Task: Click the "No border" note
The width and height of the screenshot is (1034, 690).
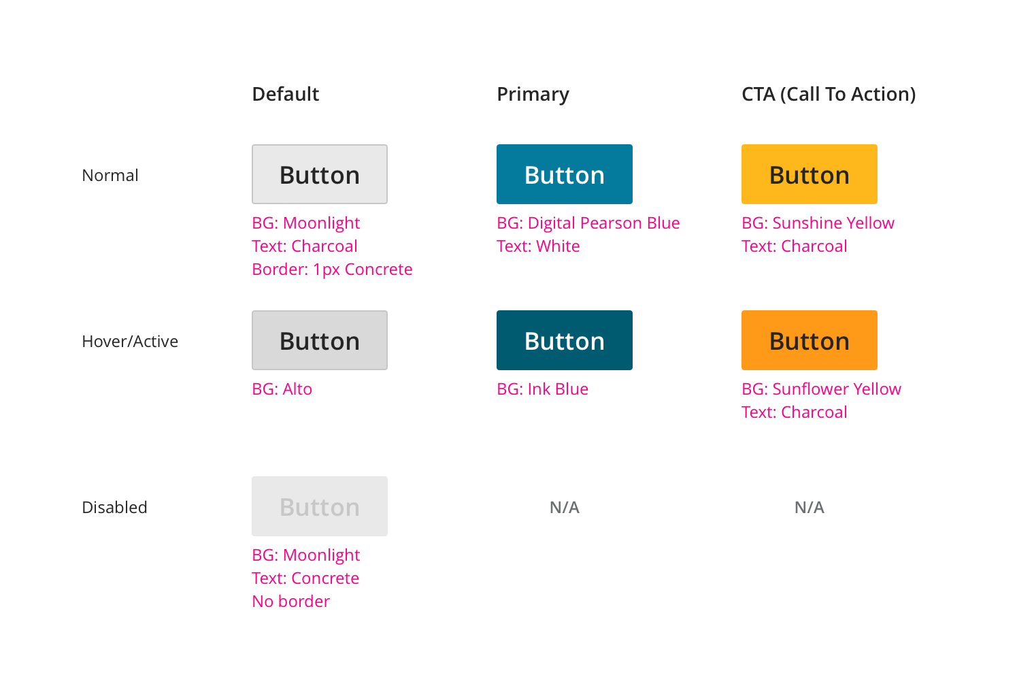Action: [x=290, y=602]
